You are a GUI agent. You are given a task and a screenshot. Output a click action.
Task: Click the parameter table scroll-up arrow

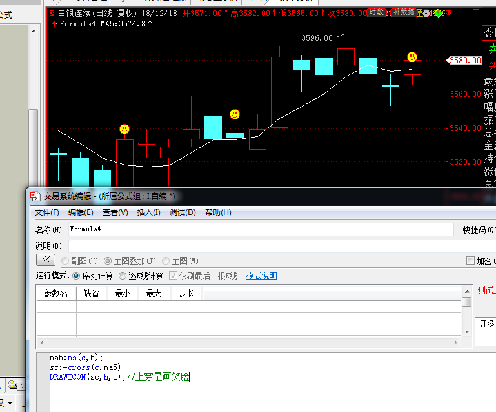click(467, 291)
